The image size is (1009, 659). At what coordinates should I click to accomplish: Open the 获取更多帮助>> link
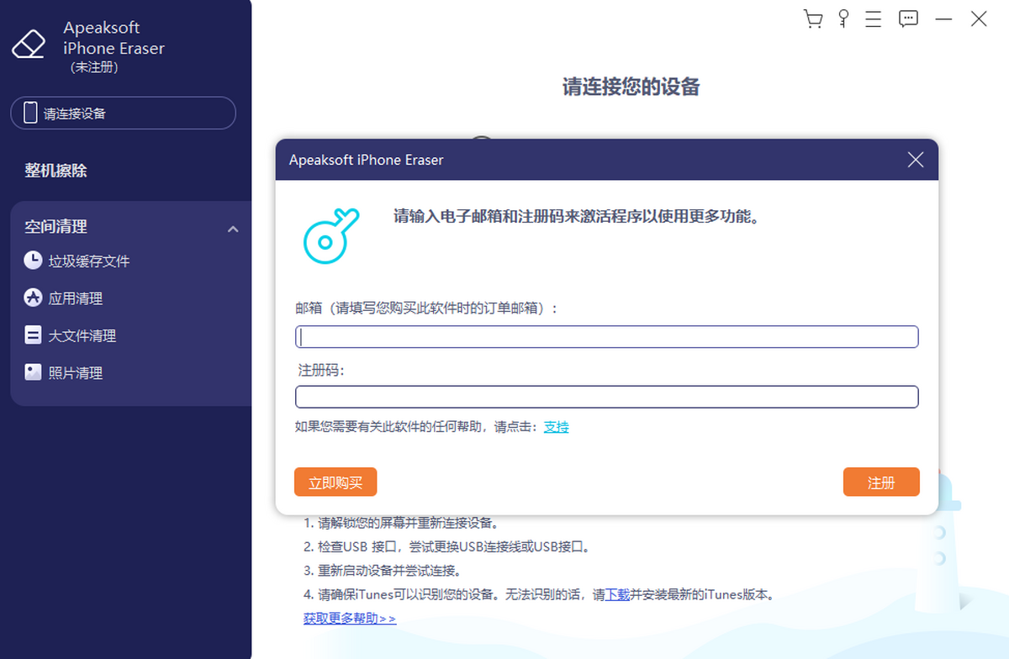coord(350,619)
